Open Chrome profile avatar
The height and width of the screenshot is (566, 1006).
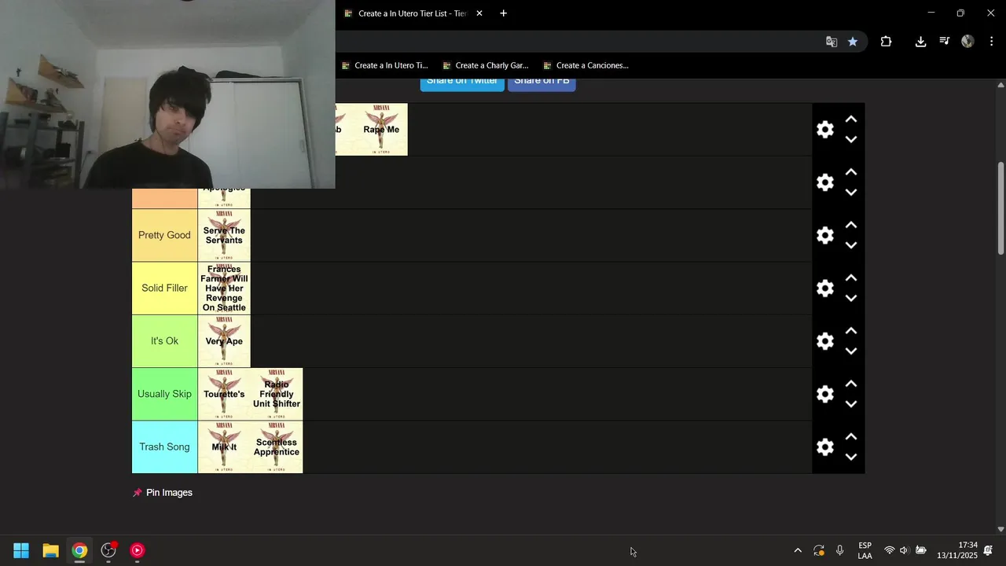[x=967, y=42]
